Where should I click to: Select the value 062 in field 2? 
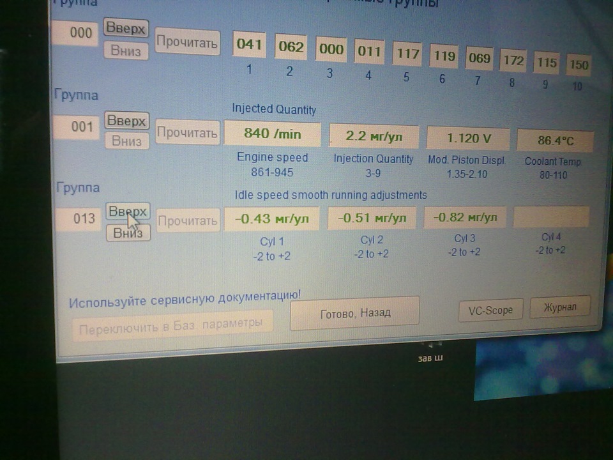pos(291,47)
